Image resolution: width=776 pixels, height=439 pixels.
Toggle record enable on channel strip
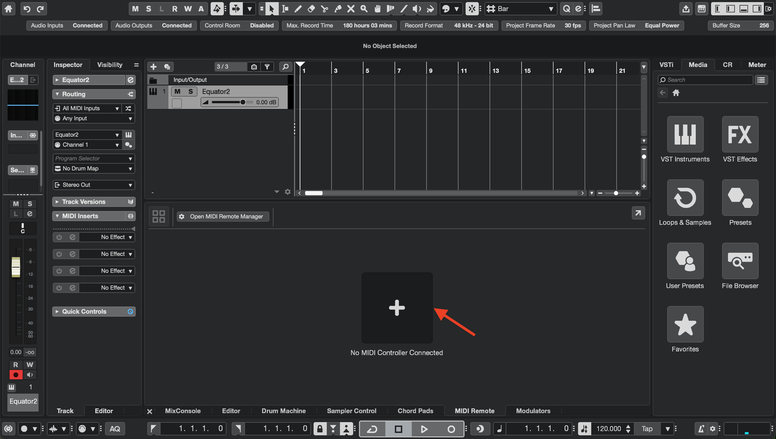pos(16,375)
